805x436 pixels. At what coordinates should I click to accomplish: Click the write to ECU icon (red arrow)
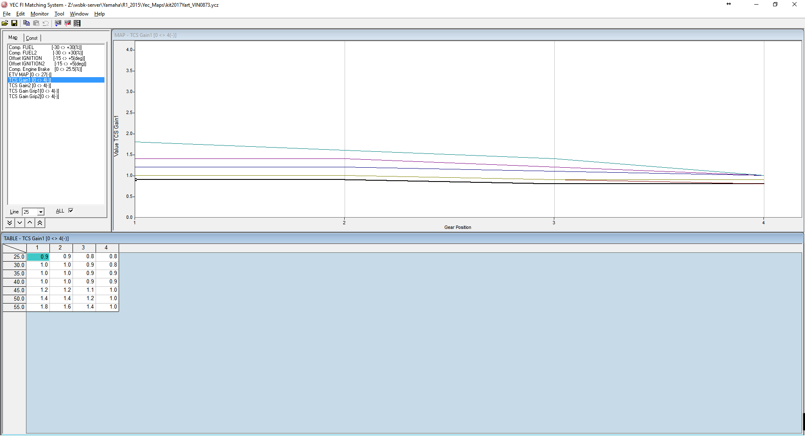pos(68,23)
